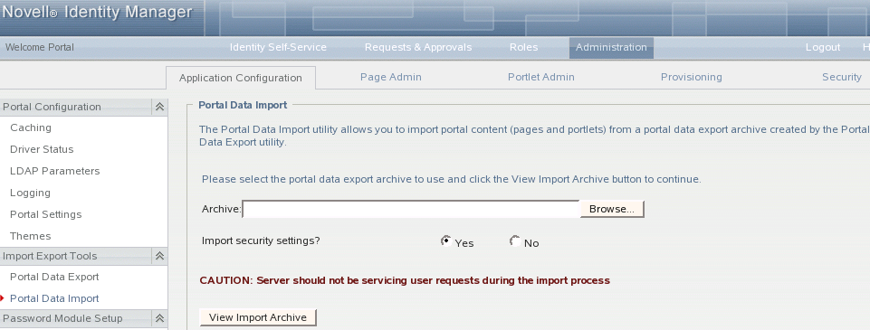Select Portal Data Import in the sidebar
The image size is (870, 330).
pos(54,298)
